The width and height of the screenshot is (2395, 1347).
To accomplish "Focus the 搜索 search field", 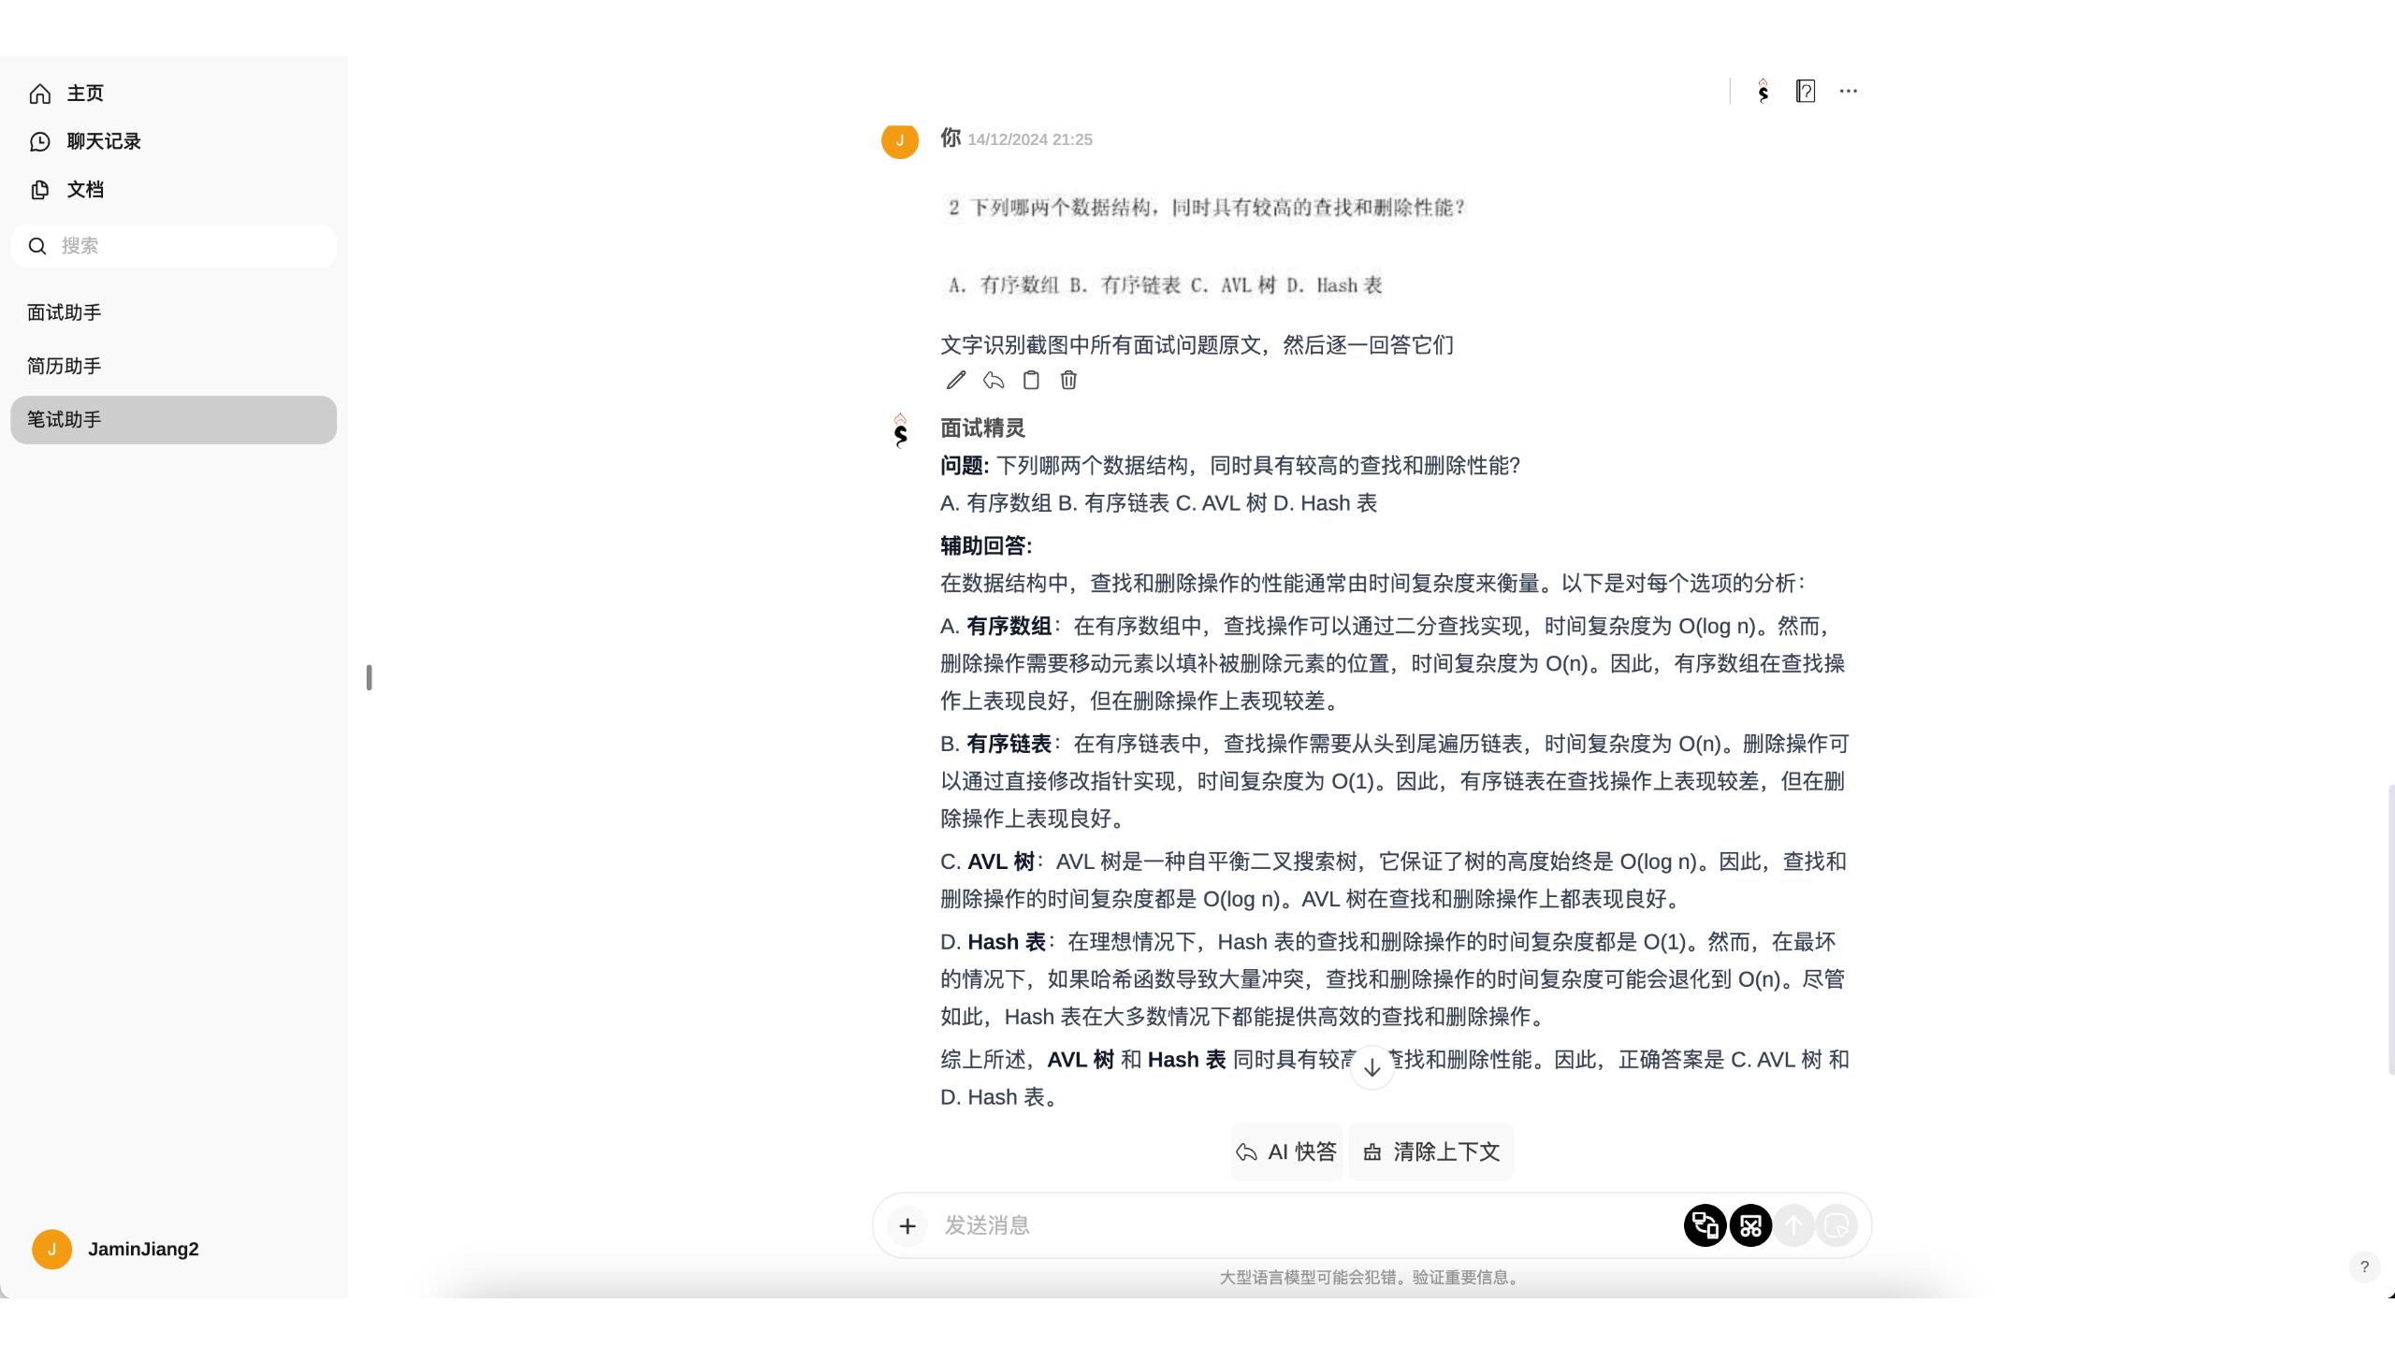I will point(187,246).
